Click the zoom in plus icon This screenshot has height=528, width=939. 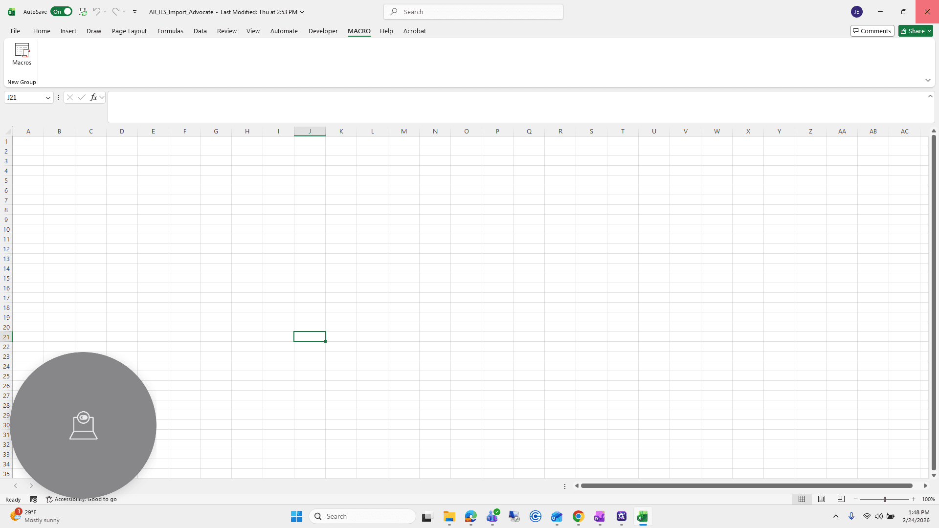[913, 499]
